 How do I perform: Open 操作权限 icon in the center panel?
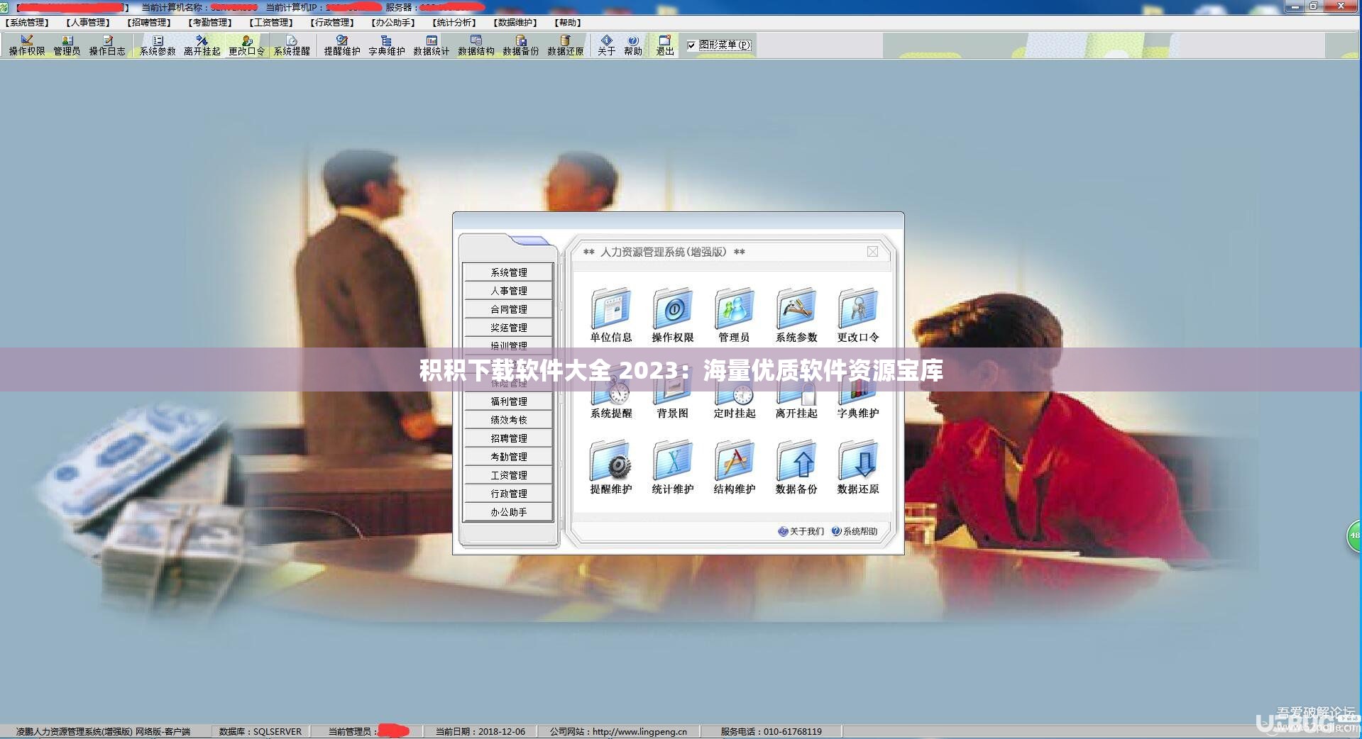click(673, 315)
